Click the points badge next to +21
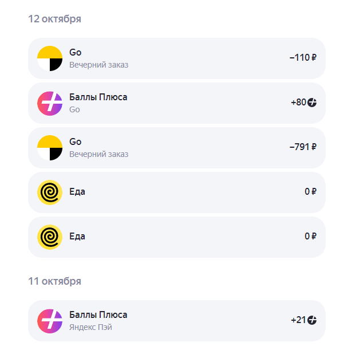This screenshot has width=352, height=354. tap(312, 320)
